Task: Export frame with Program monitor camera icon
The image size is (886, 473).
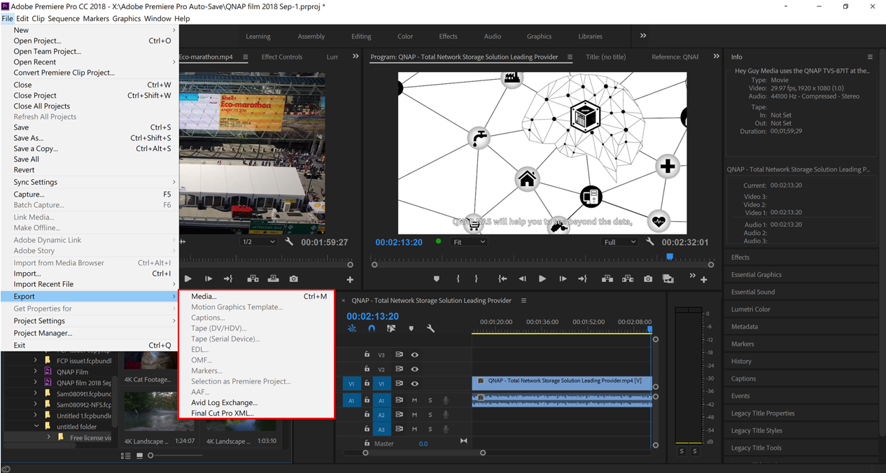Action: tap(648, 278)
